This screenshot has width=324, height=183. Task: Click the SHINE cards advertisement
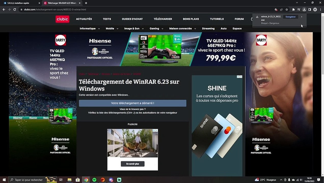(217, 126)
